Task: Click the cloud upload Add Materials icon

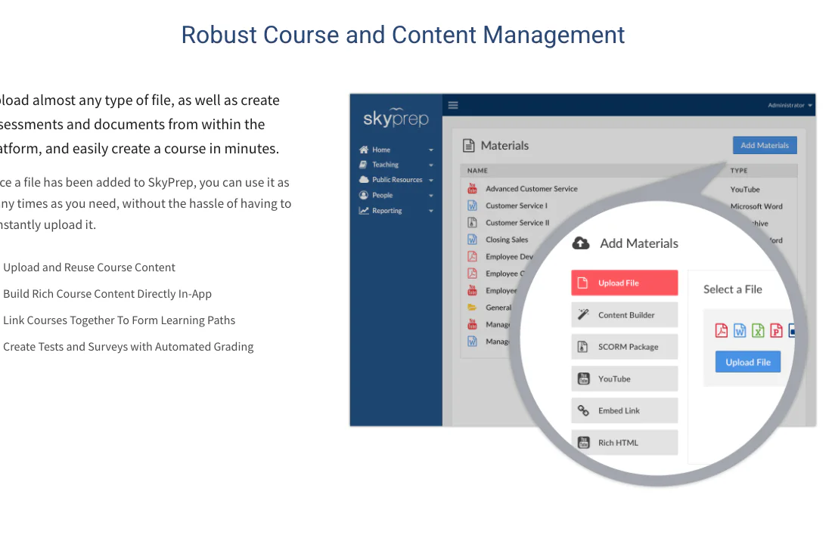Action: tap(580, 243)
